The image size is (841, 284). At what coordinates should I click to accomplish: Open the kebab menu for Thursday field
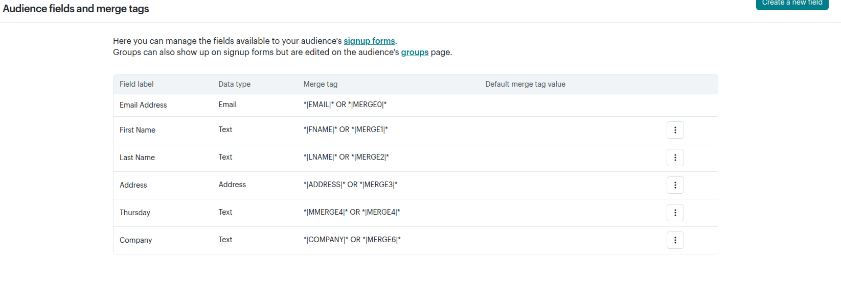(x=675, y=213)
